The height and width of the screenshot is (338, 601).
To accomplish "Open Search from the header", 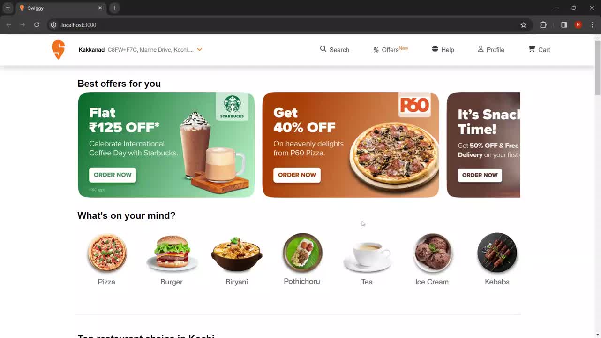I will point(335,49).
